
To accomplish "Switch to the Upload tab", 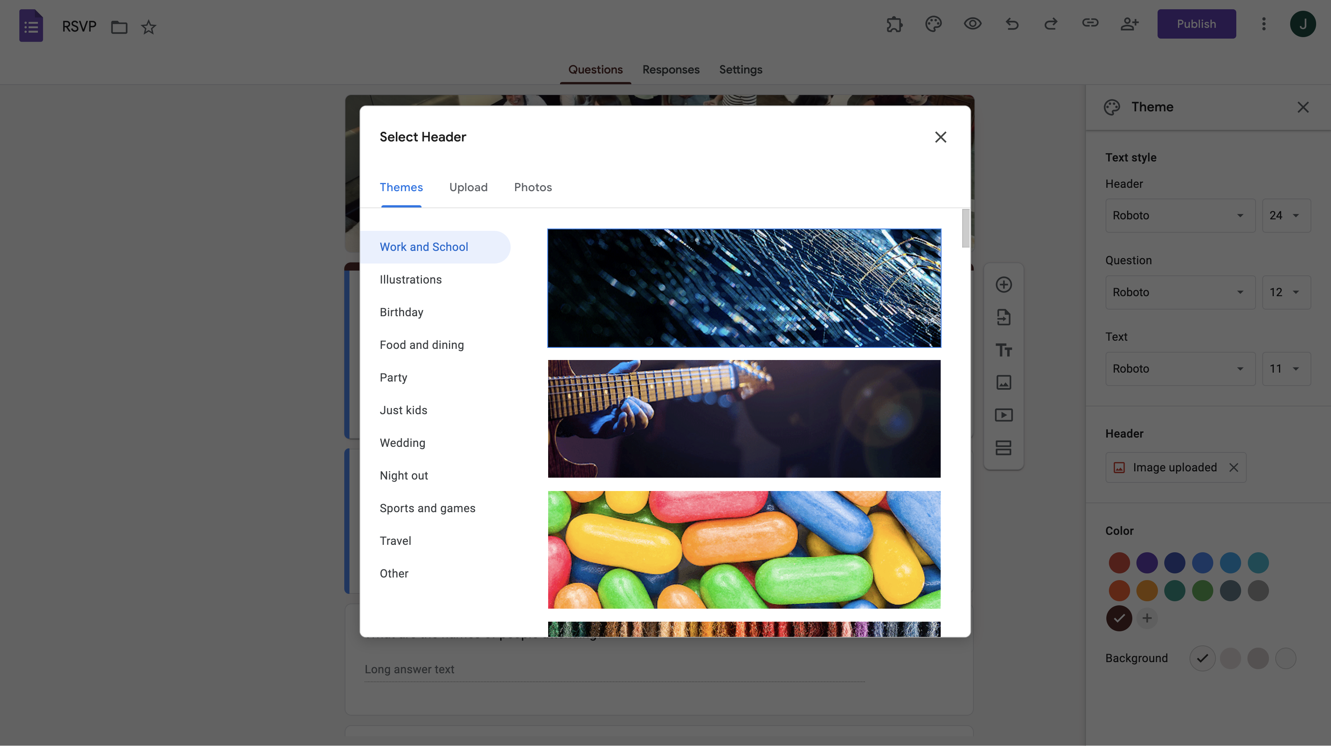I will [468, 187].
